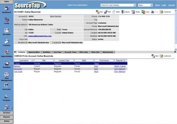Switch to the Web Links tab
This screenshot has width=177, height=124.
click(x=84, y=52)
